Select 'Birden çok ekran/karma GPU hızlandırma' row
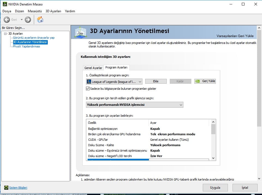Screen dimensions: 262x195 click(x=148, y=134)
